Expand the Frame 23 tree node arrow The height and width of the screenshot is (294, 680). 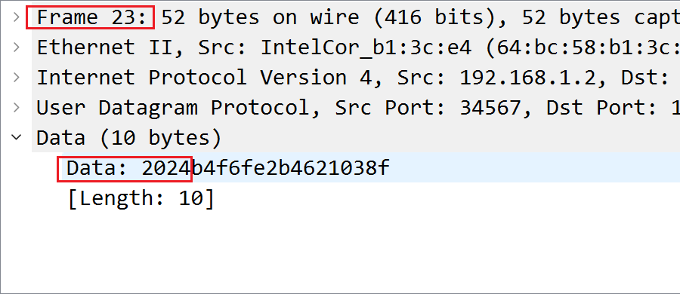point(16,17)
